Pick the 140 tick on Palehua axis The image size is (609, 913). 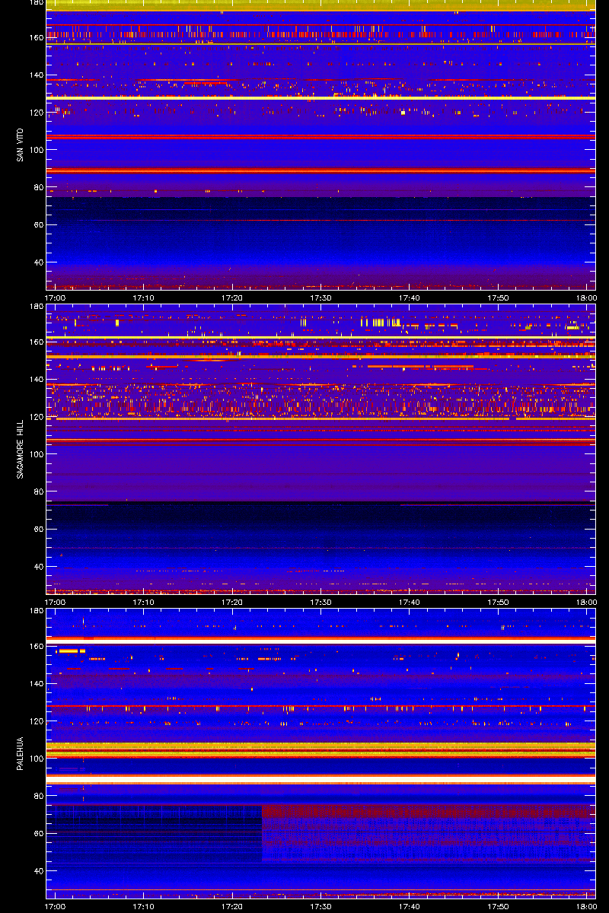tap(36, 683)
